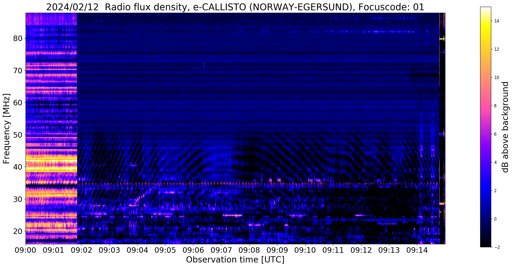Viewport: 513px width, 267px height.
Task: Click the 09:09 time tick label
Action: [x=277, y=250]
